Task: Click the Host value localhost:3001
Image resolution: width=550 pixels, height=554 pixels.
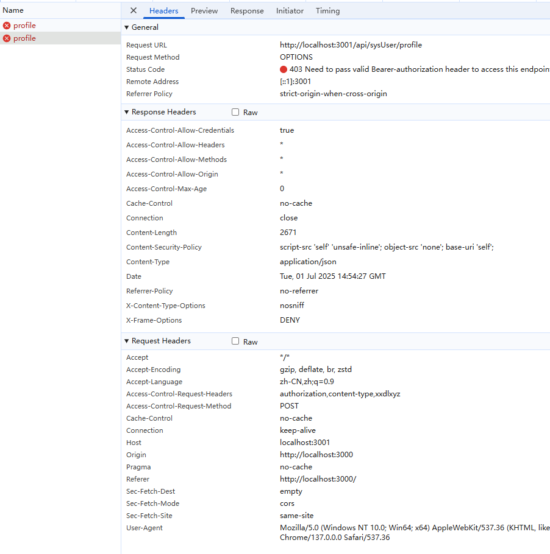Action: [x=305, y=443]
